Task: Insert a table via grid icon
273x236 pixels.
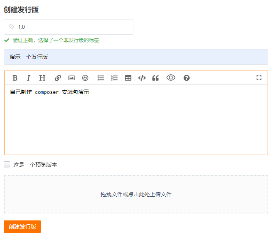Action: click(128, 78)
